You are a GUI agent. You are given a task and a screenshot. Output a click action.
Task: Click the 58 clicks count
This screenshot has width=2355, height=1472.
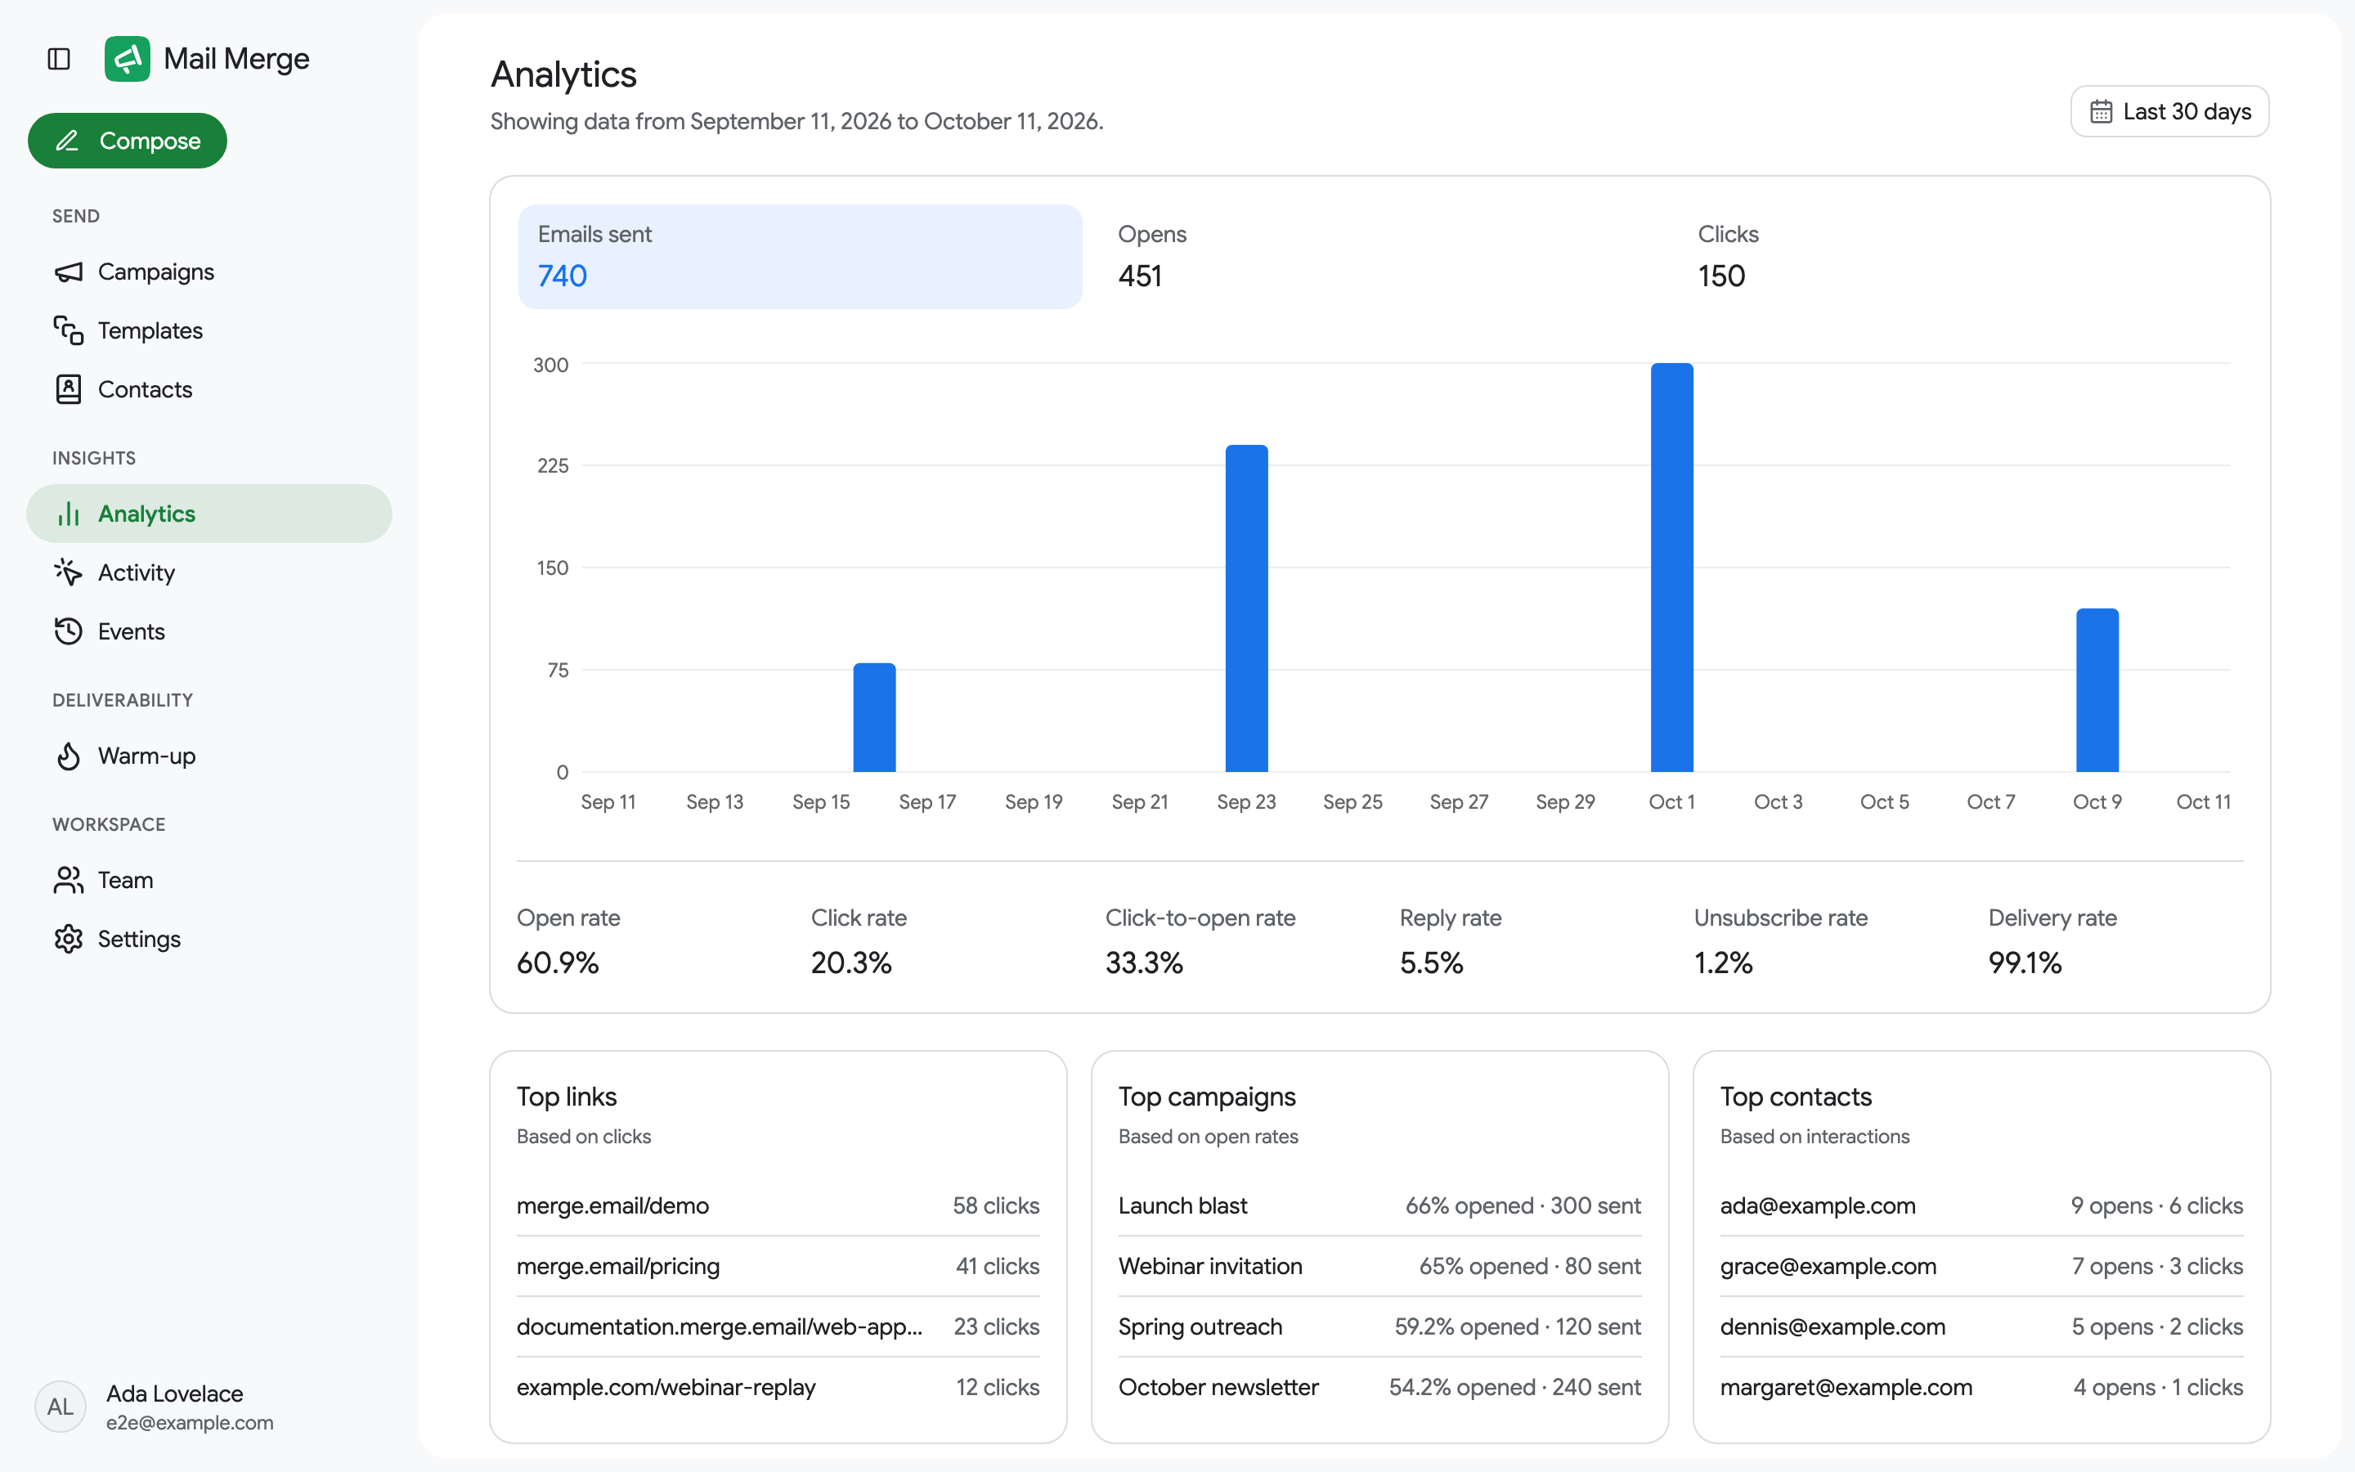(x=997, y=1206)
